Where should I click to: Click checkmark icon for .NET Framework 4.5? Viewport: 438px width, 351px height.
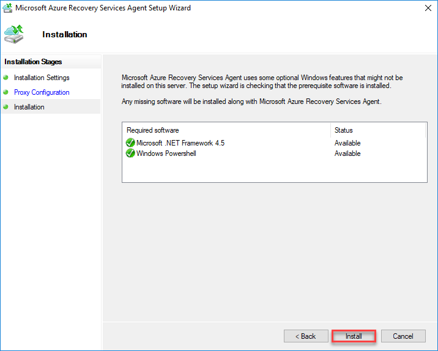coord(130,143)
